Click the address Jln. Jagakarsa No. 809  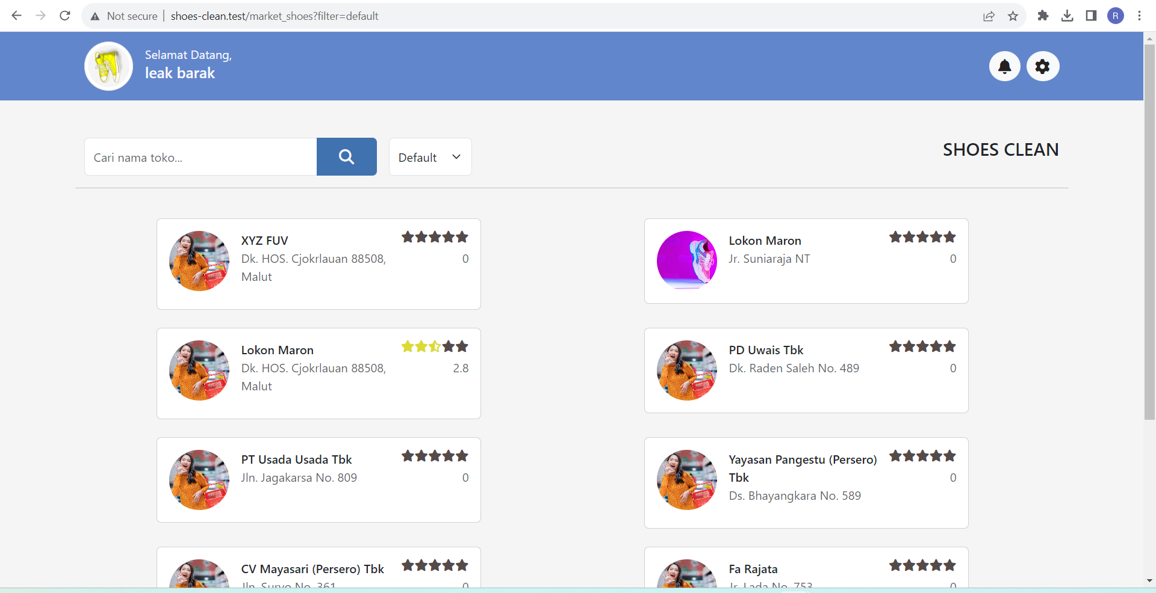coord(299,478)
